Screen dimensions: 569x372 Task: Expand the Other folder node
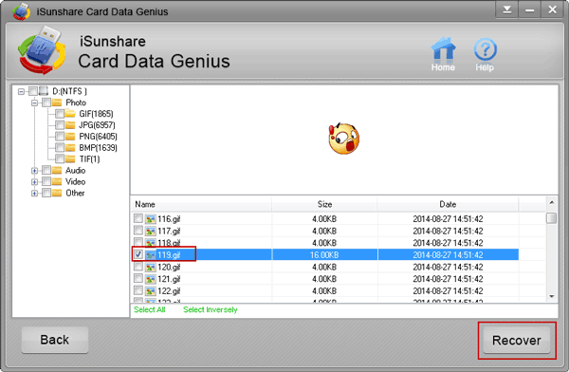35,194
